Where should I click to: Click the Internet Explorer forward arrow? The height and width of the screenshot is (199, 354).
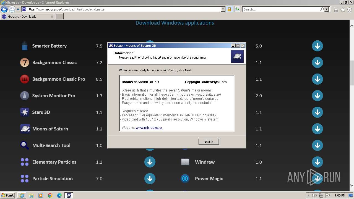pyautogui.click(x=12, y=9)
